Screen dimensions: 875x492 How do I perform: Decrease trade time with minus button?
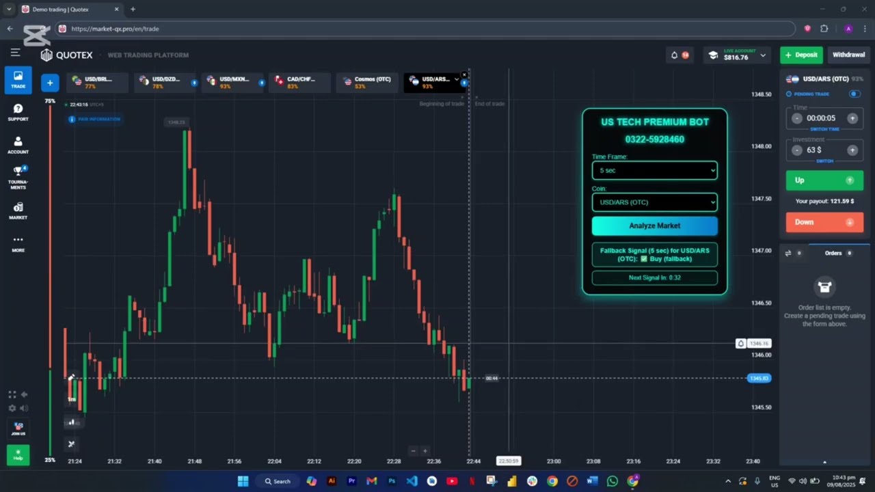797,118
